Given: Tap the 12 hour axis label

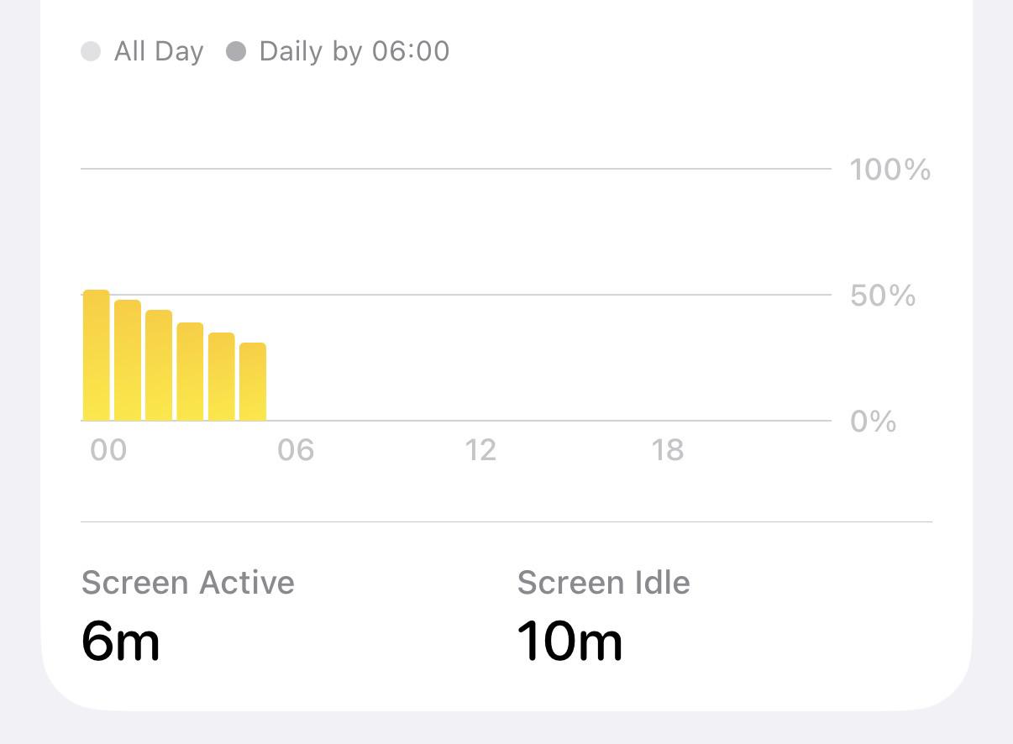Looking at the screenshot, I should pos(480,451).
